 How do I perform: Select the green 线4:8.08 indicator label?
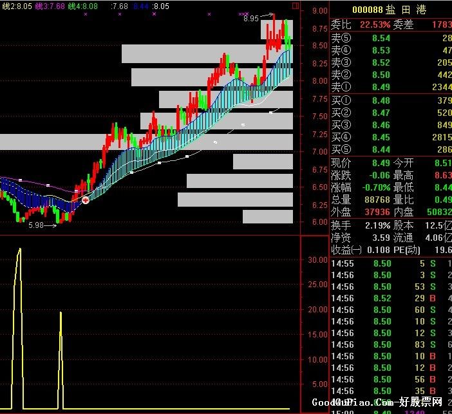(x=82, y=6)
